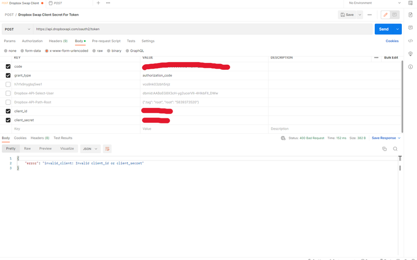Open column options ellipsis in key table
This screenshot has height=260, width=417.
click(x=376, y=58)
